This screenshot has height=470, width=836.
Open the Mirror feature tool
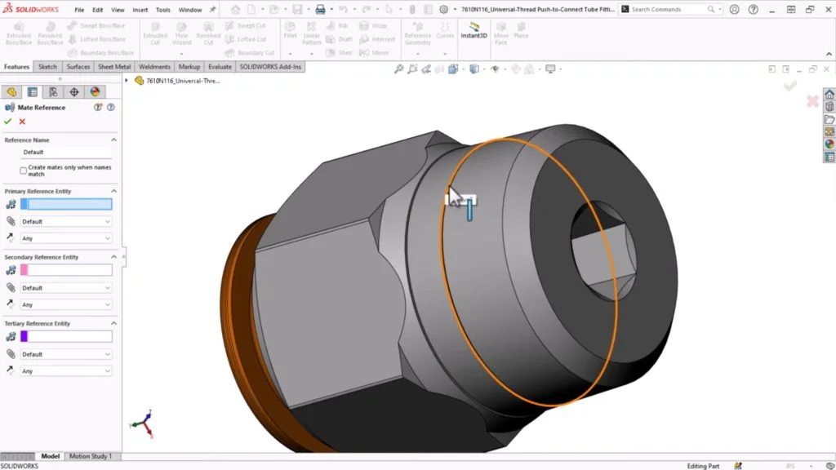(x=380, y=51)
